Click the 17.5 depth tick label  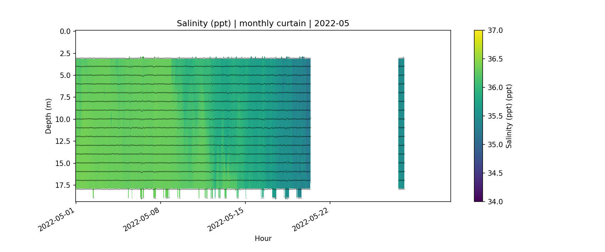click(x=63, y=185)
